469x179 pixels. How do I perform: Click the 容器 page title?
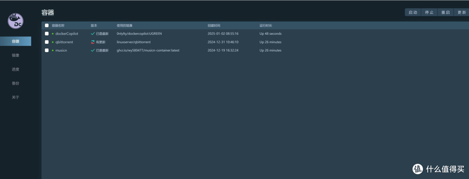click(48, 13)
